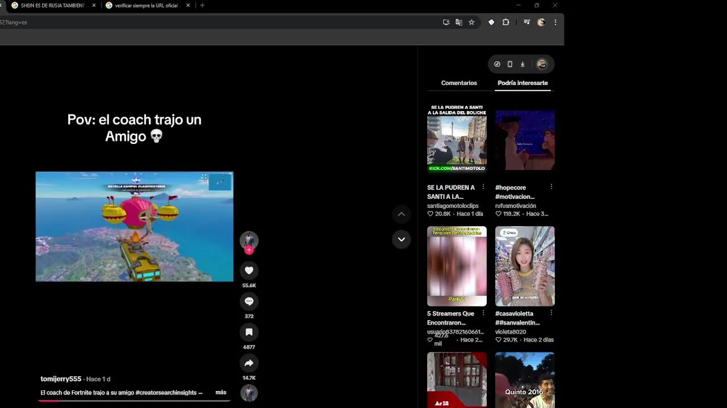Open santiagomotoloclips profile link

click(x=453, y=206)
